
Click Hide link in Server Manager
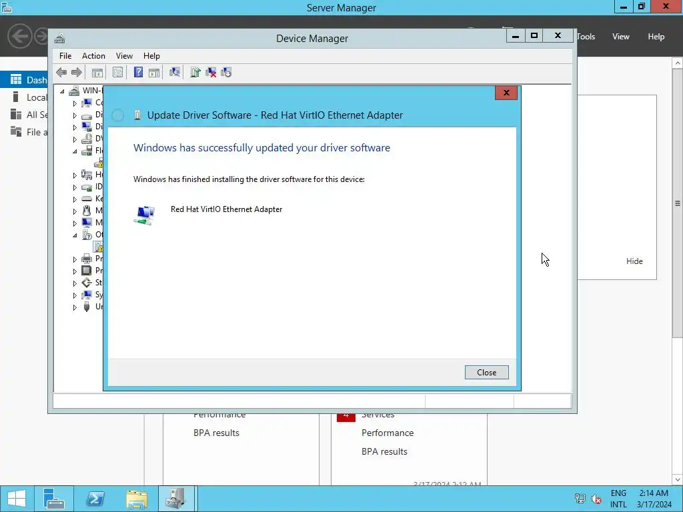[634, 261]
